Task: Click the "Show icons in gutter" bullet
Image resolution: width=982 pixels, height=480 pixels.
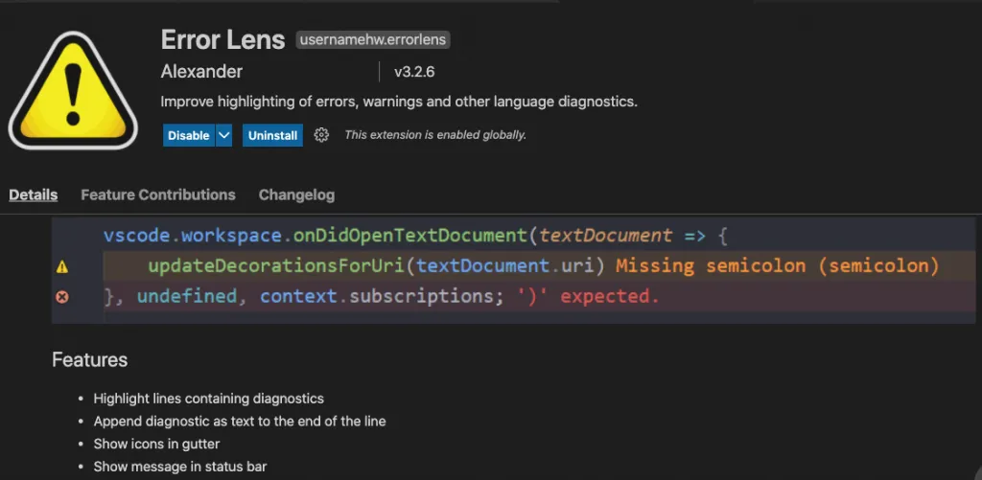Action: pos(156,444)
